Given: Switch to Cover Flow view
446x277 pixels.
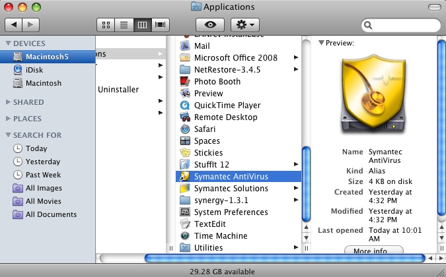Looking at the screenshot, I should (161, 25).
